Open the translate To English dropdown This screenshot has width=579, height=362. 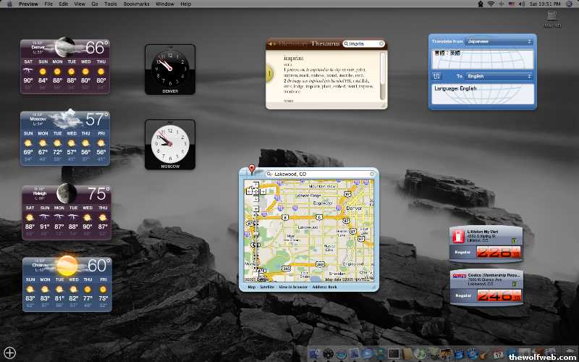tap(499, 76)
